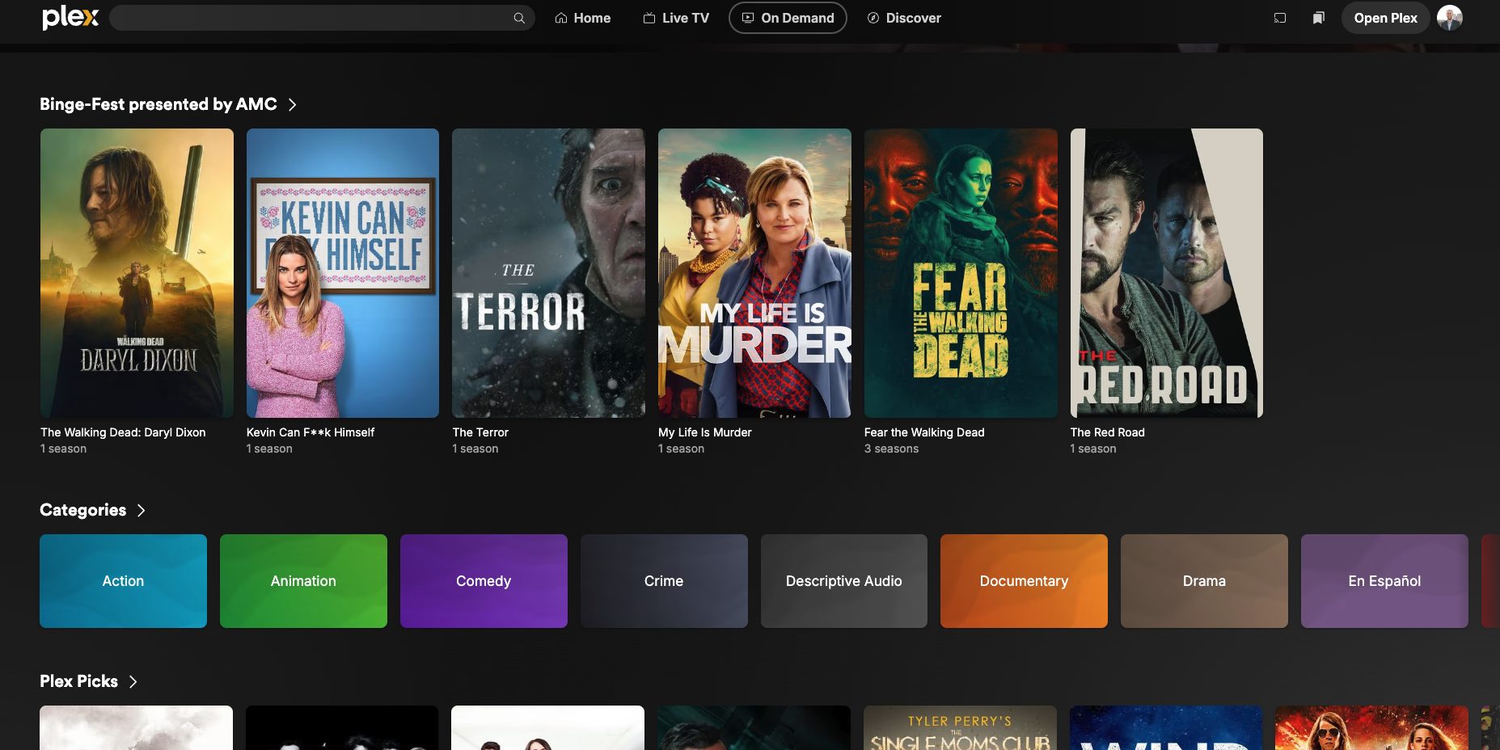Click the cast to device icon

(x=1280, y=18)
